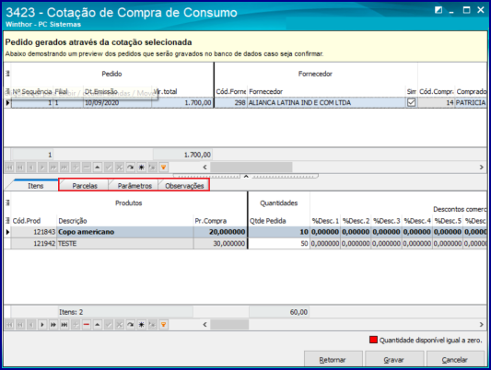Click the post (checkmark) icon in Pedido navigator
The image size is (491, 370).
109,168
